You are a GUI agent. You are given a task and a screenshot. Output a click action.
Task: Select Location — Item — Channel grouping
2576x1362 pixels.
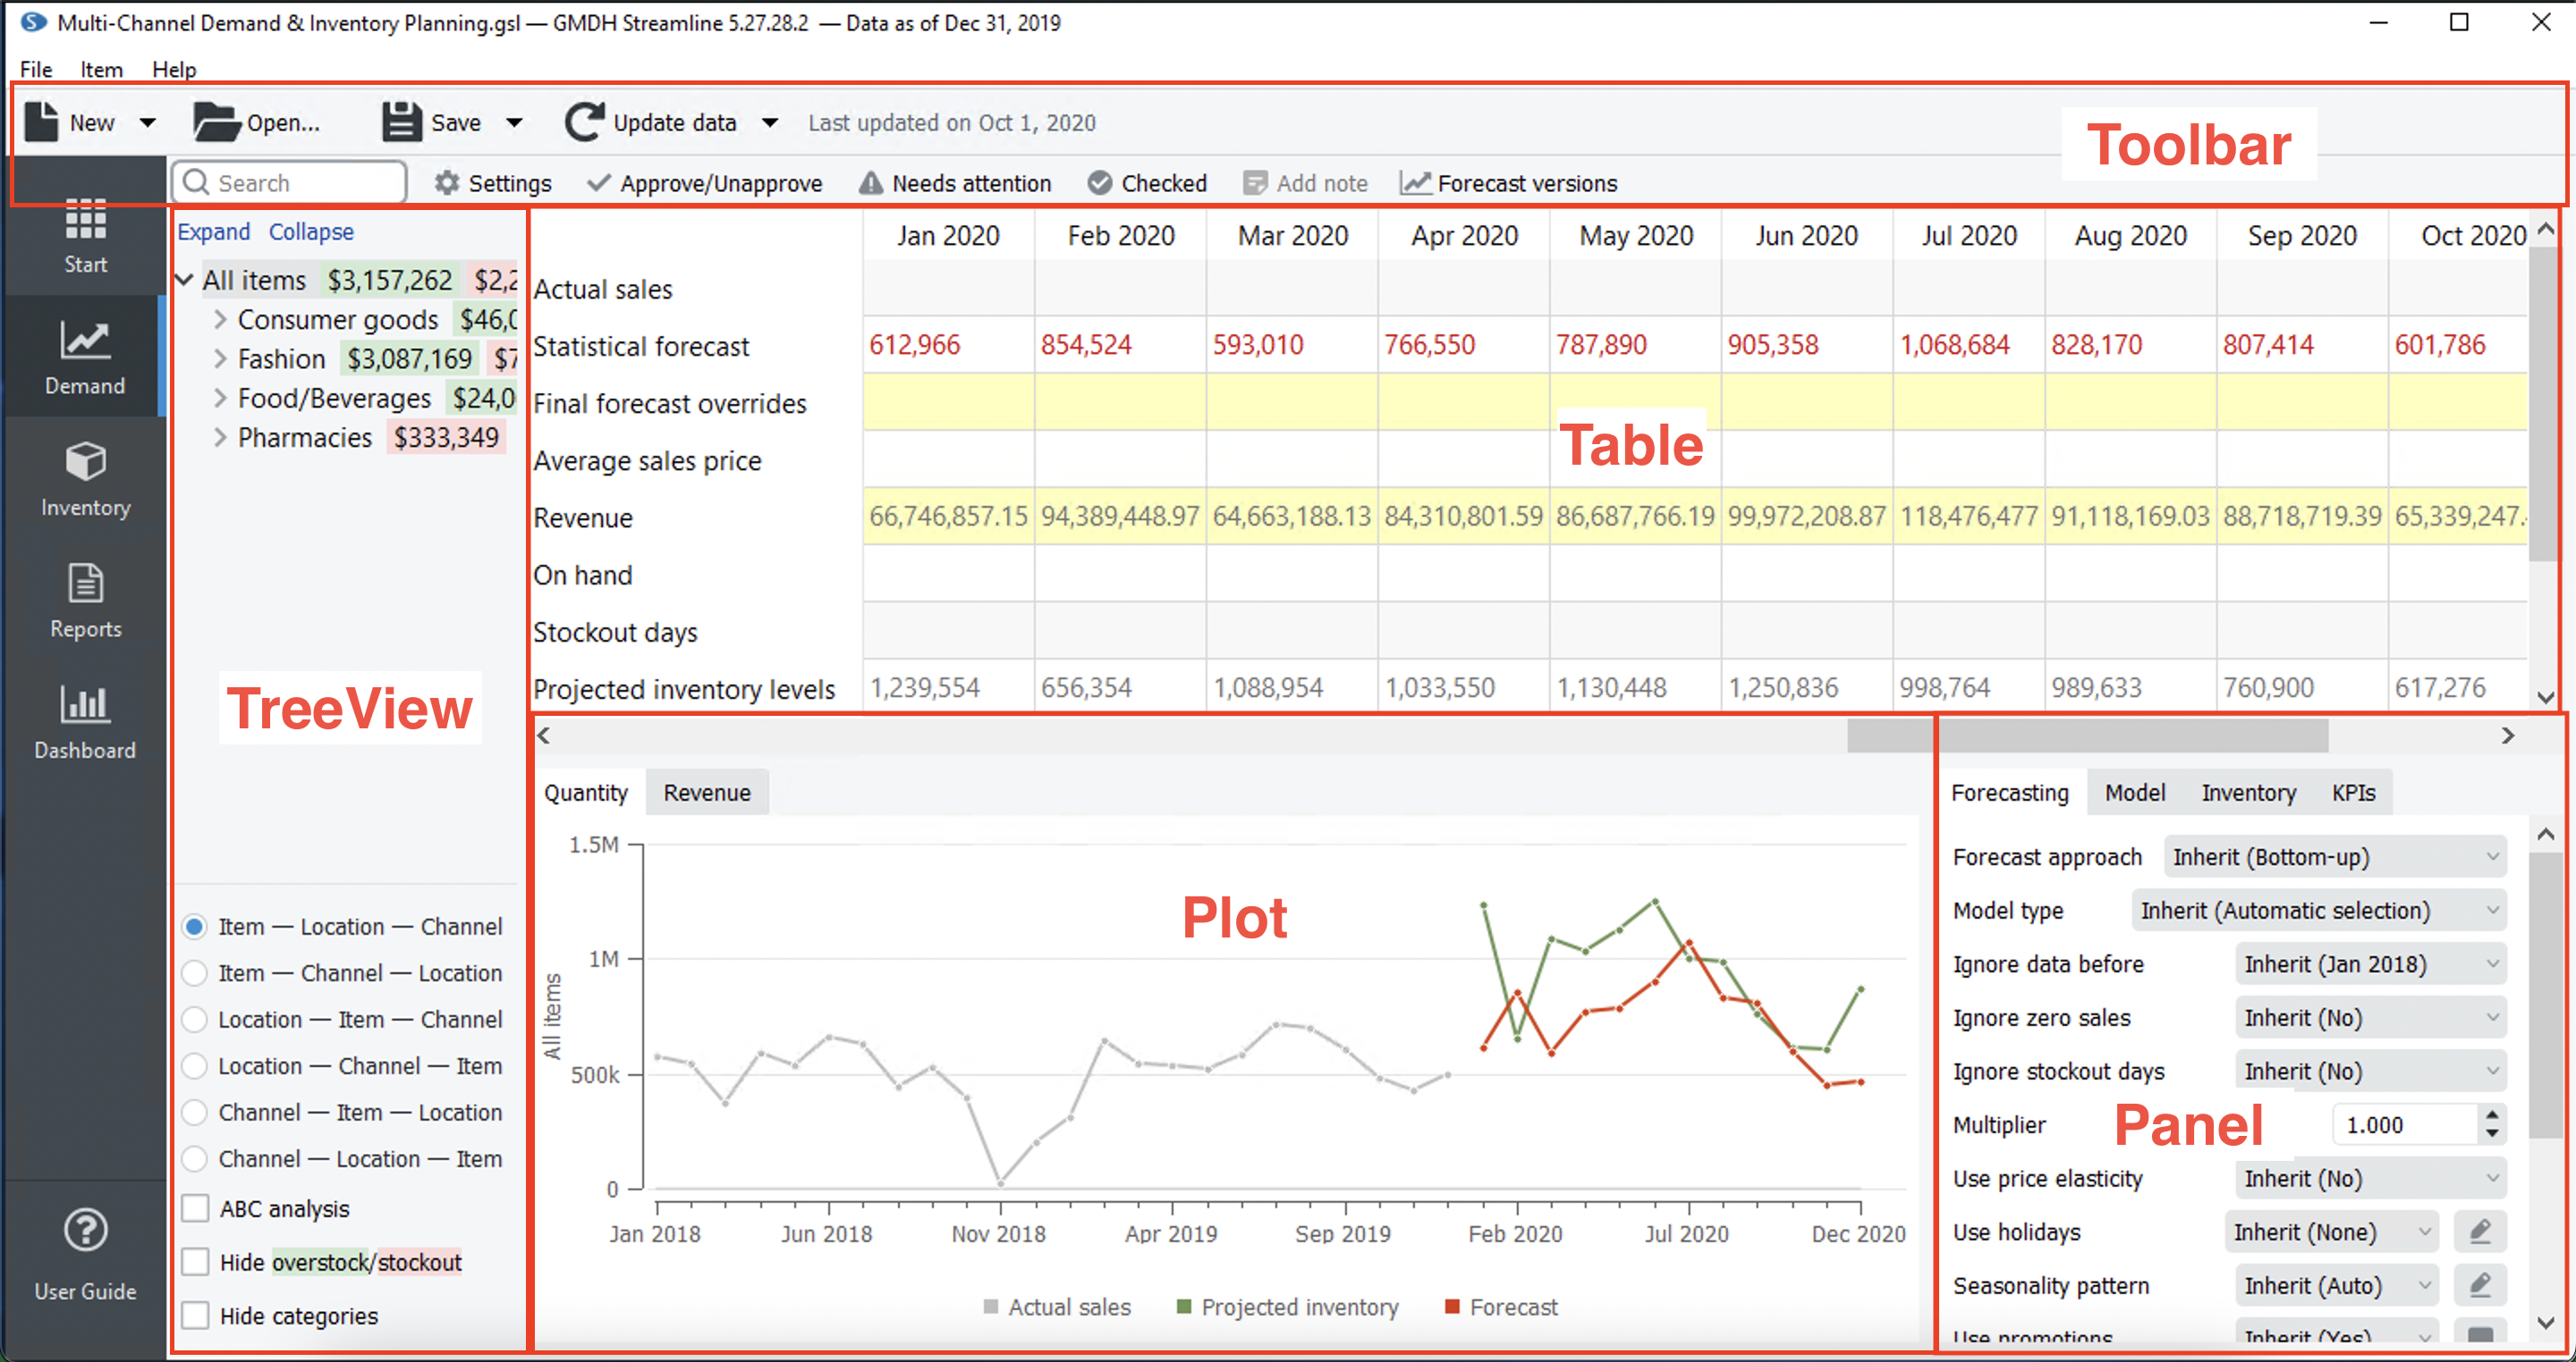[195, 1019]
